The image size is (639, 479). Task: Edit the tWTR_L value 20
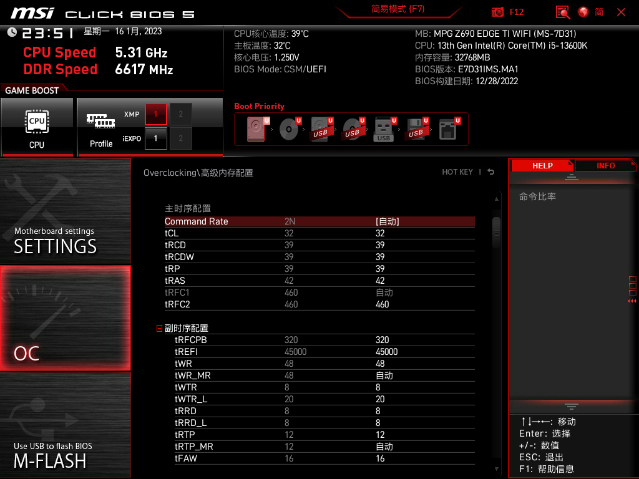point(380,399)
